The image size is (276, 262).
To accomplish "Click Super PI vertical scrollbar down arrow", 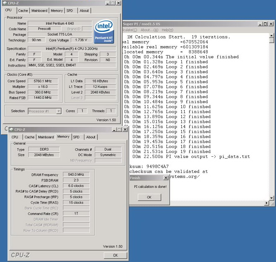I will (x=271, y=198).
